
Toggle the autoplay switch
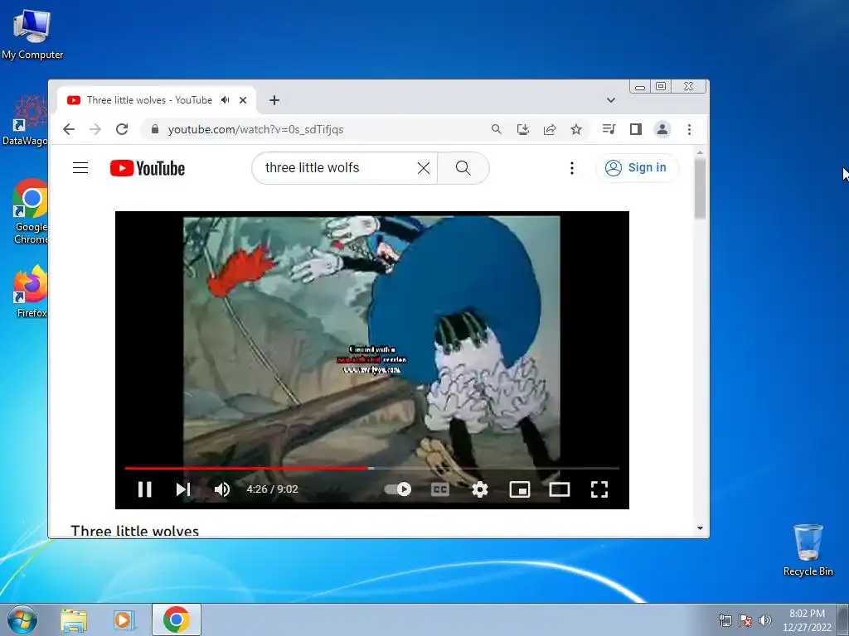click(398, 489)
